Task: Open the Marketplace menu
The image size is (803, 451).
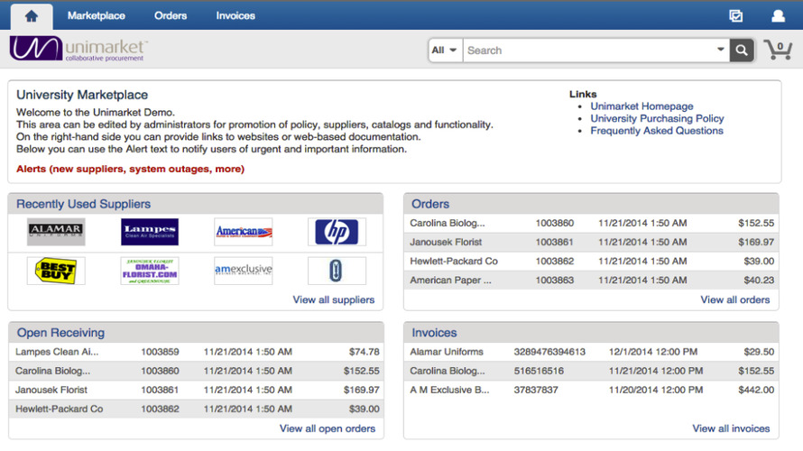Action: pyautogui.click(x=97, y=16)
